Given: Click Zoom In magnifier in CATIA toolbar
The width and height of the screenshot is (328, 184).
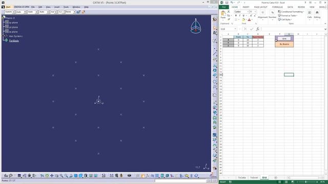Looking at the screenshot, I should pos(61,176).
